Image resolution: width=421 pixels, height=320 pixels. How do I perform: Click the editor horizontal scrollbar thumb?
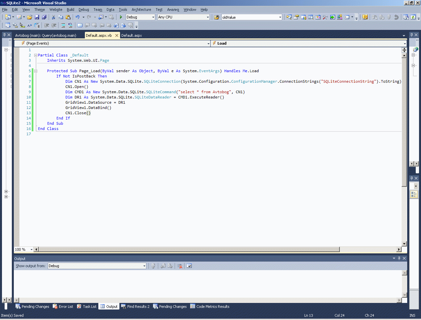pyautogui.click(x=189, y=249)
